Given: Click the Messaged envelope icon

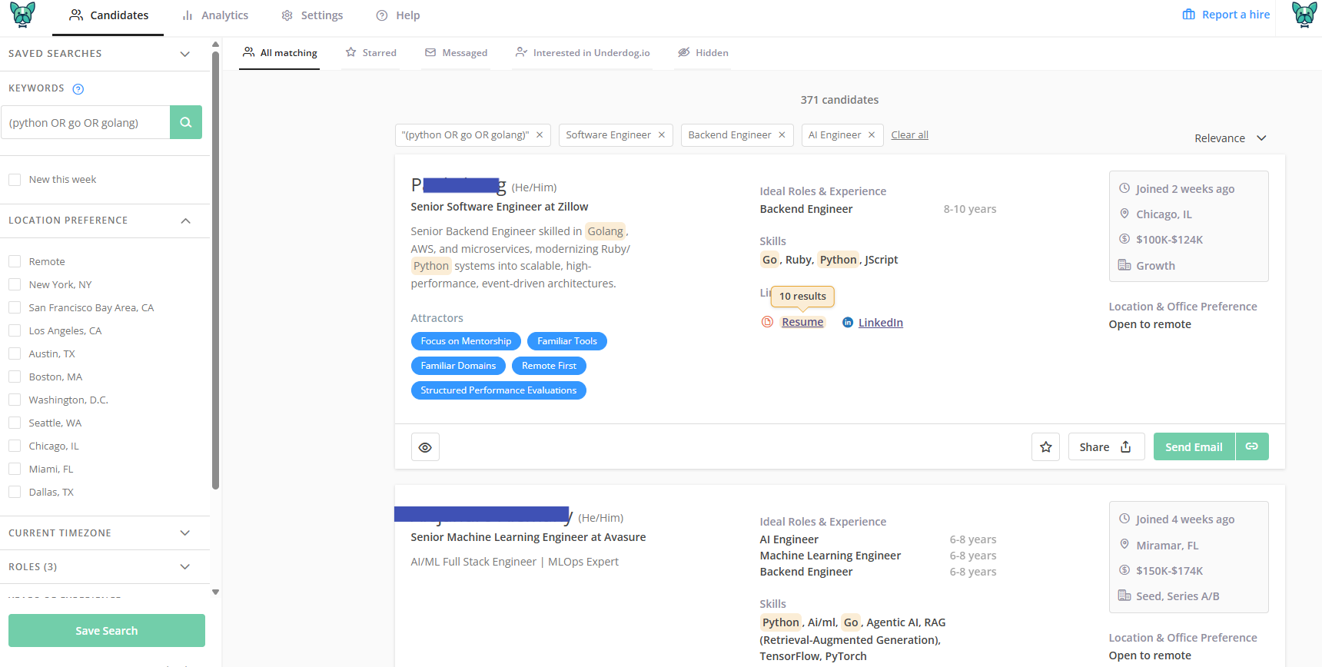Looking at the screenshot, I should 430,52.
